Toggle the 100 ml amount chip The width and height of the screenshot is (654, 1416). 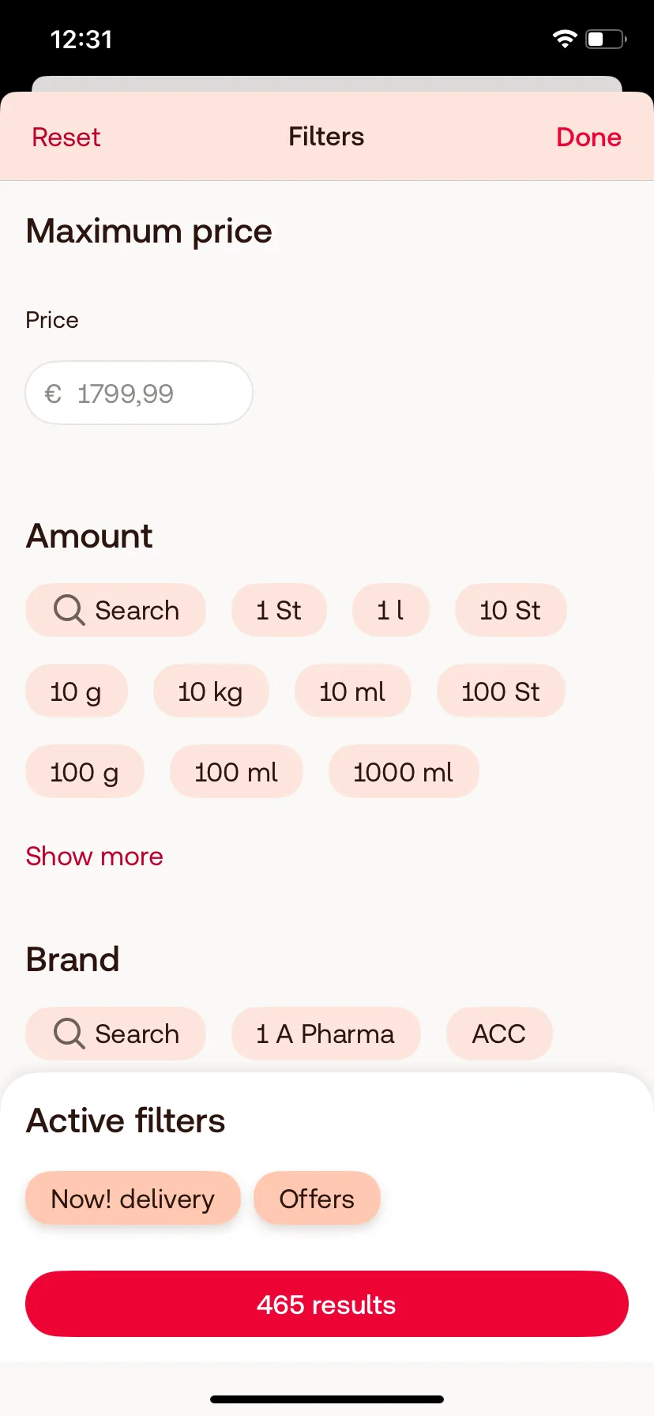[236, 772]
